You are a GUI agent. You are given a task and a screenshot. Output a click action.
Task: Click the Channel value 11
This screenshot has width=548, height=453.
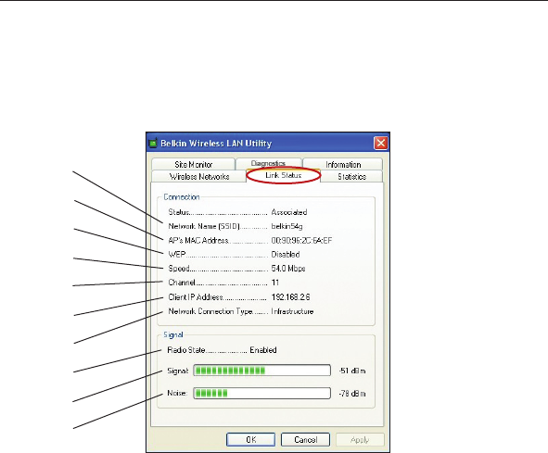point(275,283)
